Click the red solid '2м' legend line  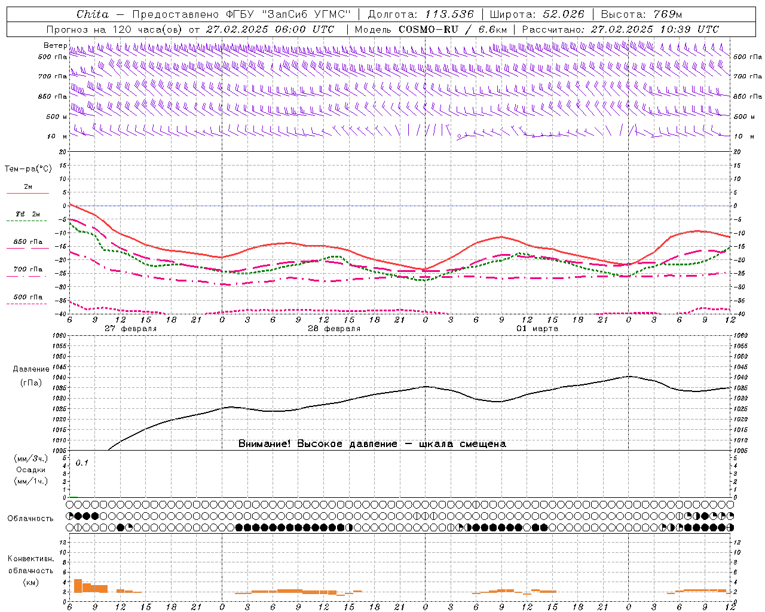click(x=27, y=193)
